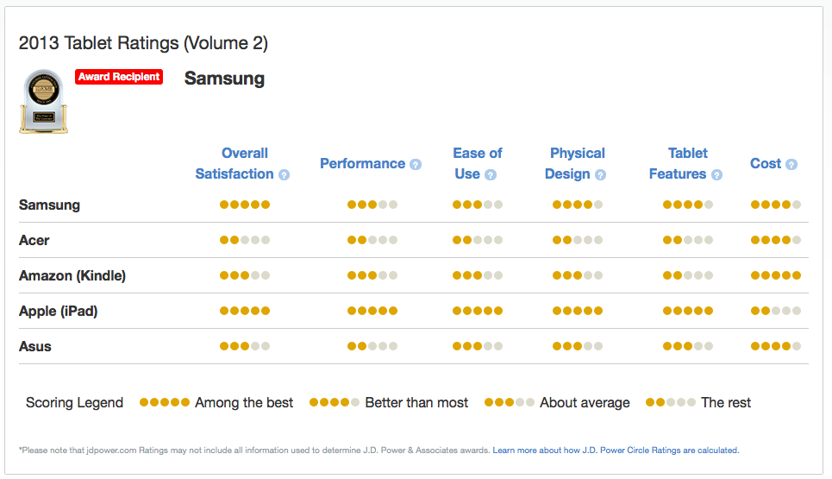Select the Asus row label
Viewport: 832px width, 479px height.
pyautogui.click(x=35, y=346)
